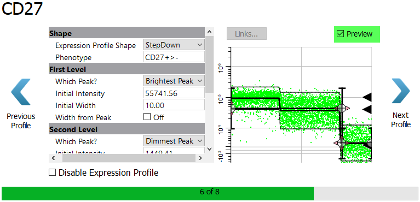Open Expression Profile Shape StepDown dropdown
The width and height of the screenshot is (420, 202).
tap(174, 45)
